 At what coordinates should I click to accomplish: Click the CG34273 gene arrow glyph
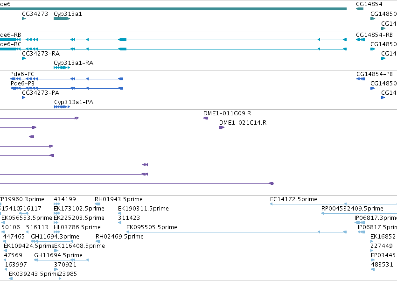tap(24, 19)
